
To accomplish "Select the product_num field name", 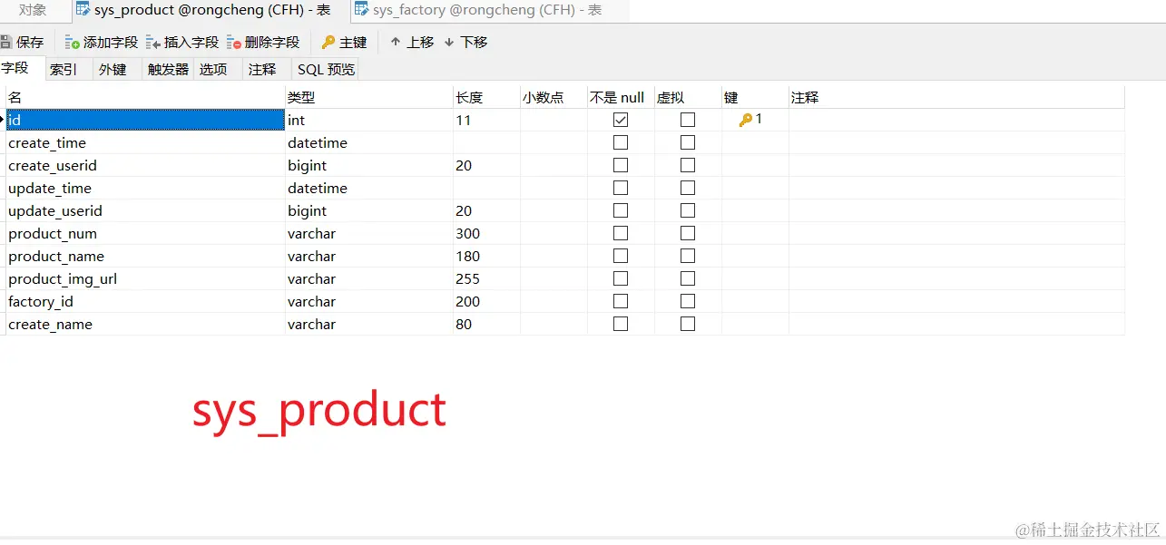I will 53,233.
